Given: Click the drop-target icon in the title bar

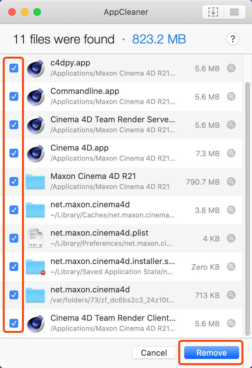Looking at the screenshot, I should click(213, 12).
